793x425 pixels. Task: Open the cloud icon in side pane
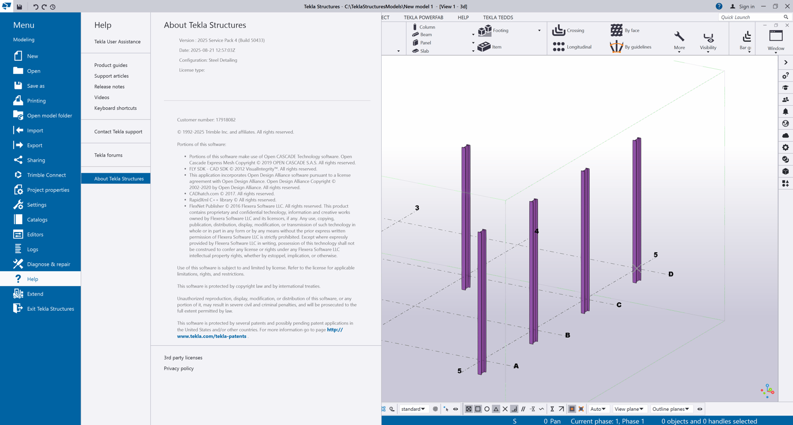pos(786,136)
